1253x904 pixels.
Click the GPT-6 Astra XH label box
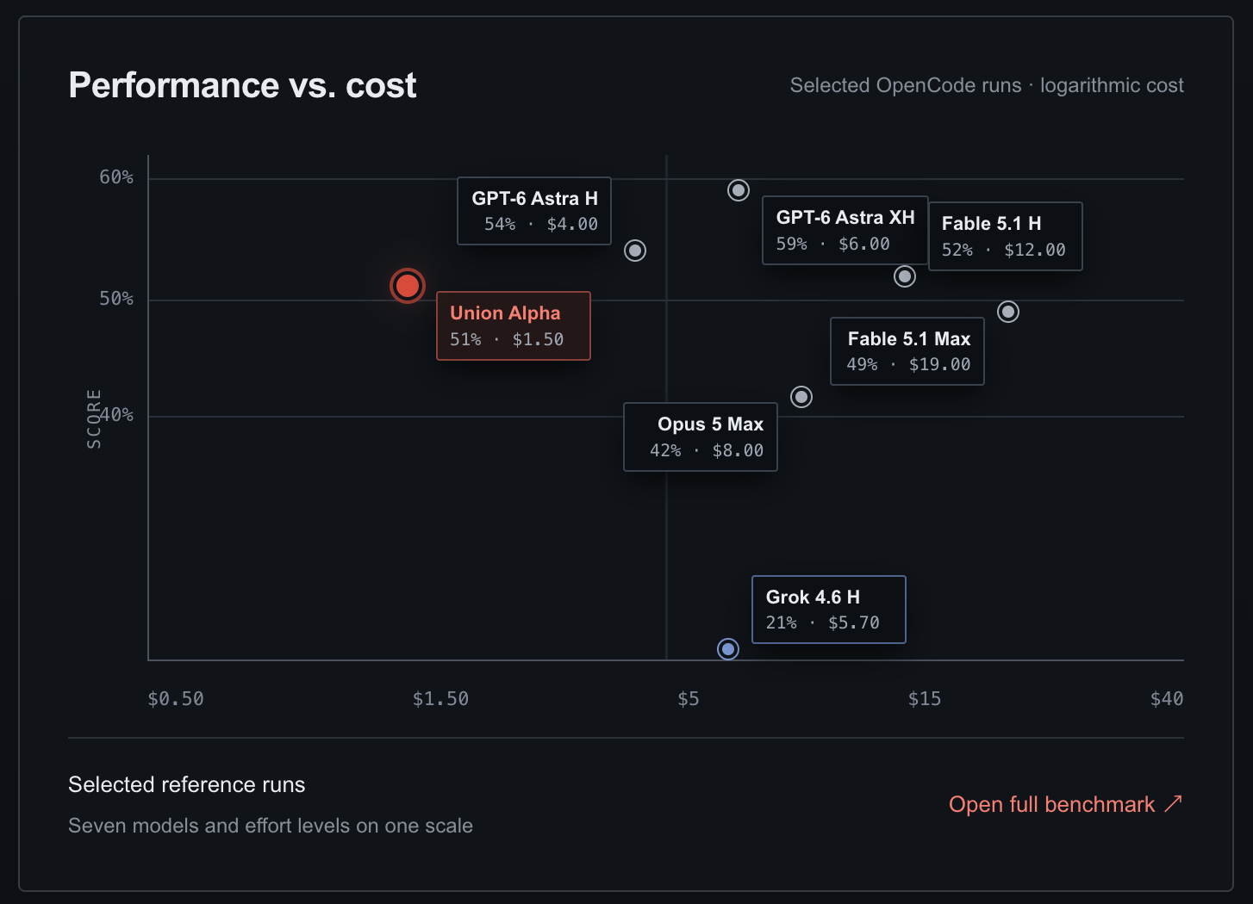pos(845,230)
